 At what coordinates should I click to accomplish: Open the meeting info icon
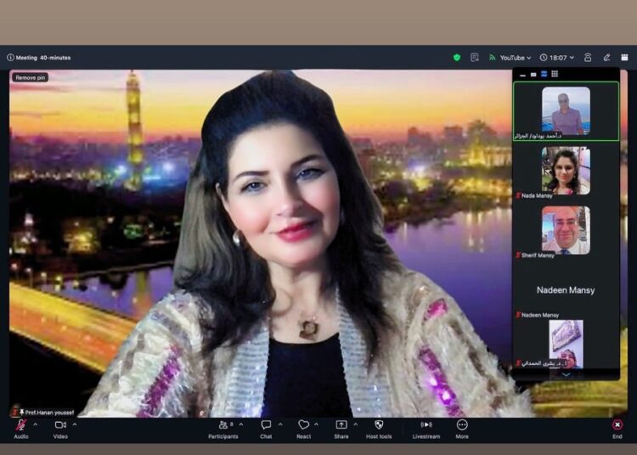pyautogui.click(x=10, y=58)
